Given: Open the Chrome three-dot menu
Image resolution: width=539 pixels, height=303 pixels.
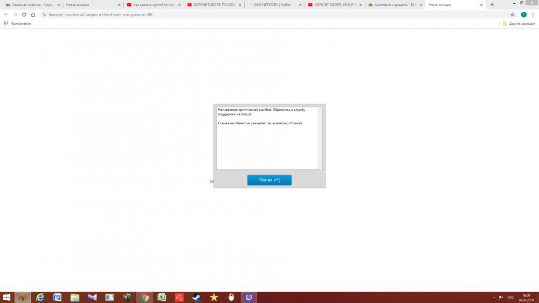Looking at the screenshot, I should pyautogui.click(x=533, y=15).
